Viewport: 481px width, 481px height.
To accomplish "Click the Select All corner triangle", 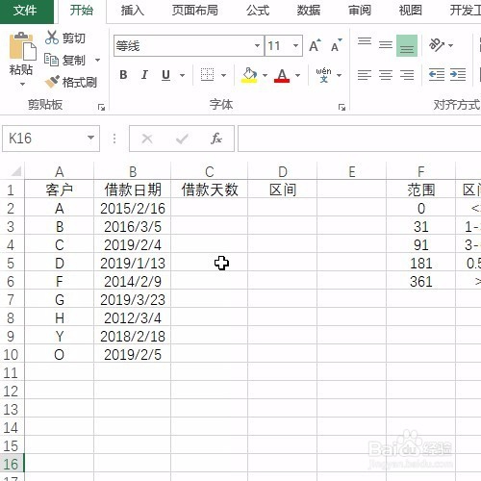I will [15, 171].
